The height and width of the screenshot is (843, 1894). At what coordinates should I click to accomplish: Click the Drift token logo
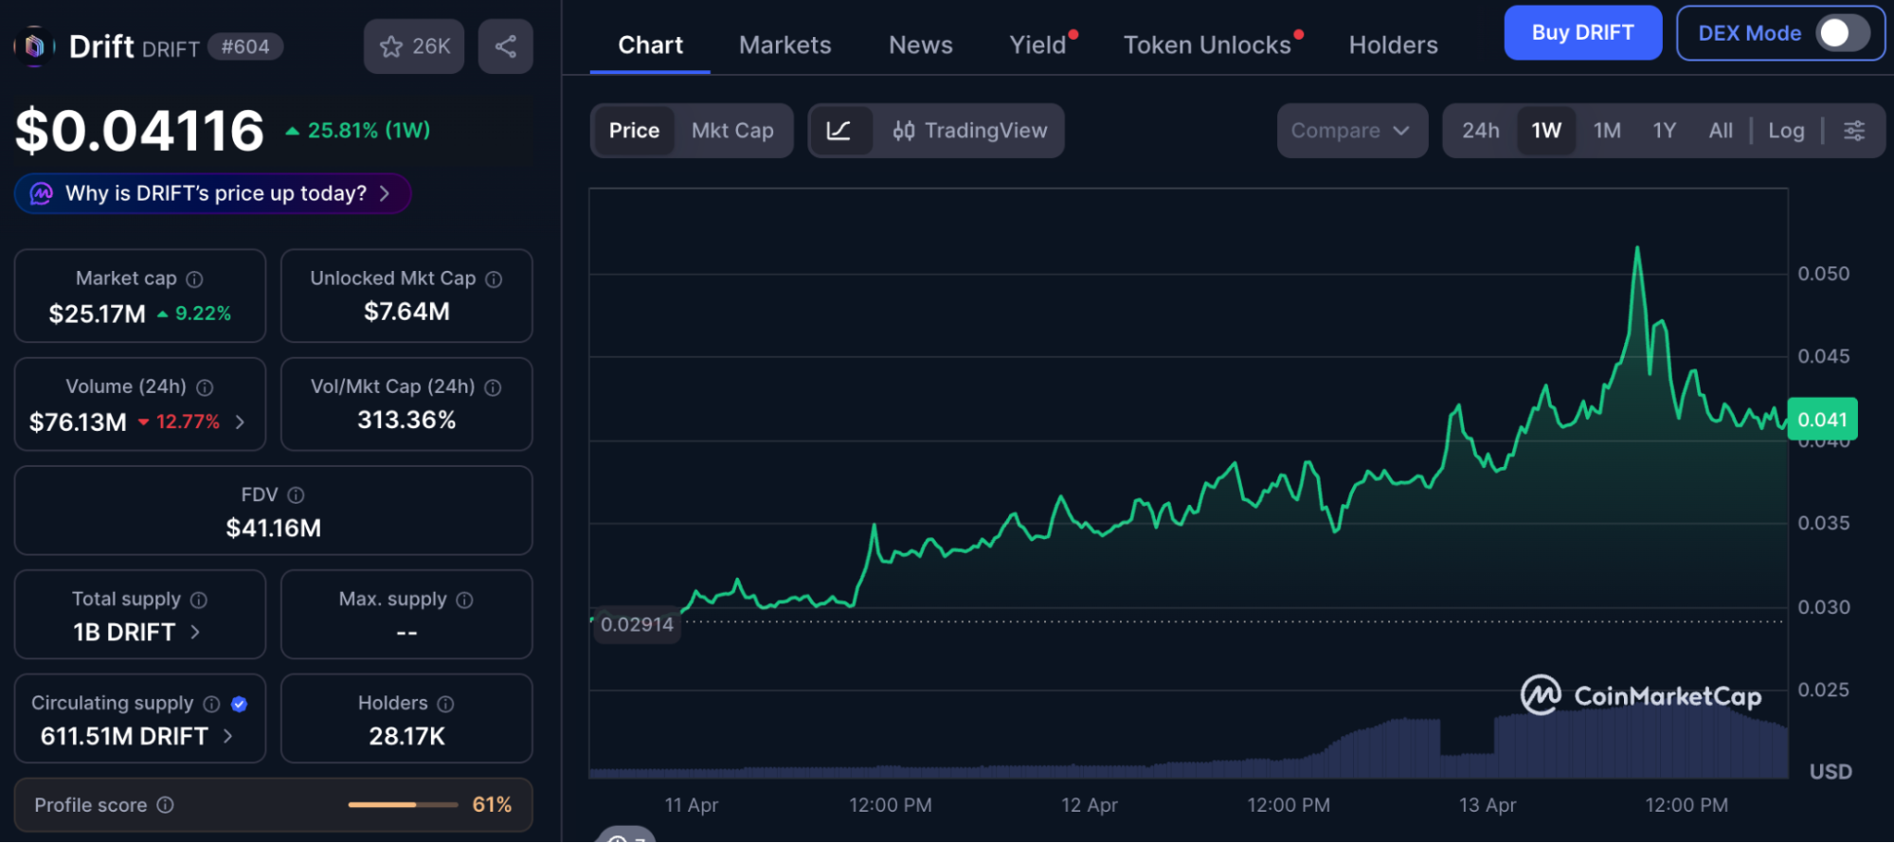(x=35, y=46)
